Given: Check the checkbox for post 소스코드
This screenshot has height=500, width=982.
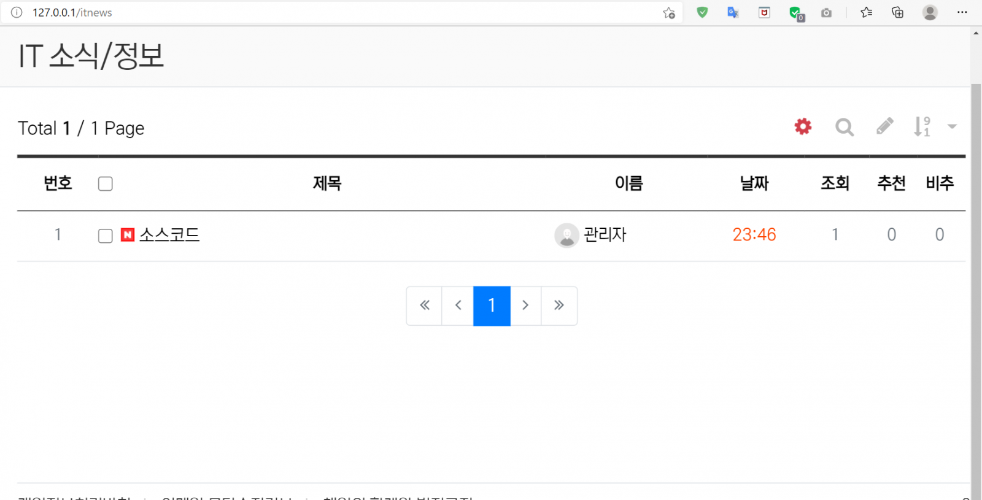Looking at the screenshot, I should click(x=106, y=236).
